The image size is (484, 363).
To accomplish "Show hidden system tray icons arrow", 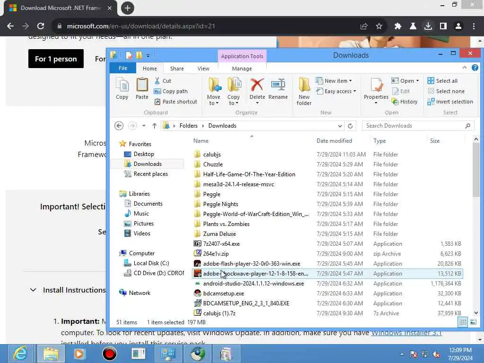I will (402, 354).
